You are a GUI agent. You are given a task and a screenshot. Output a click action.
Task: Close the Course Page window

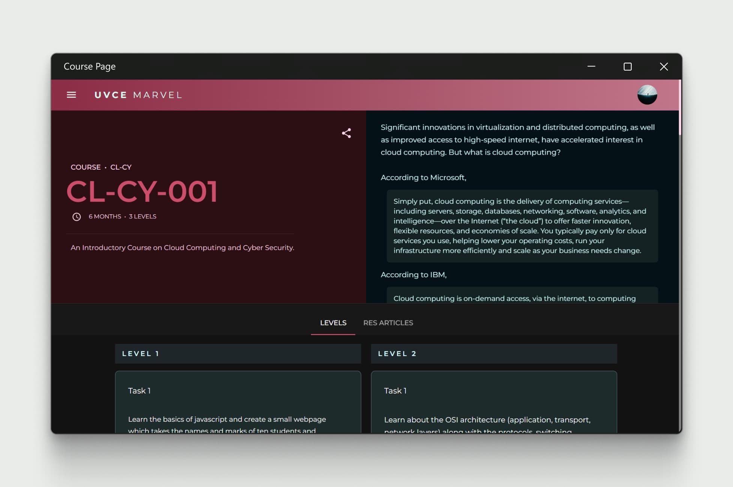click(664, 66)
